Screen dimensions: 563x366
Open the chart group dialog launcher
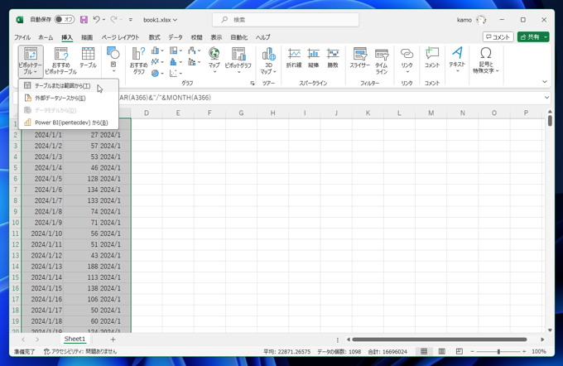pyautogui.click(x=253, y=84)
